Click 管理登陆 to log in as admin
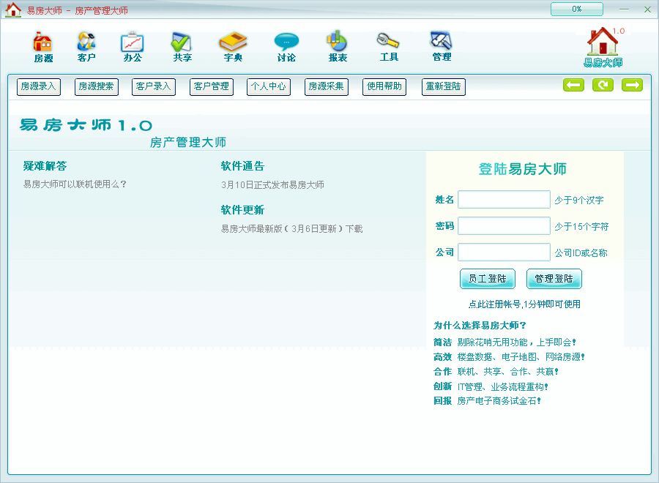The image size is (659, 483). 554,279
